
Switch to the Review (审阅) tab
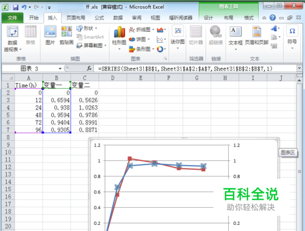[137, 18]
